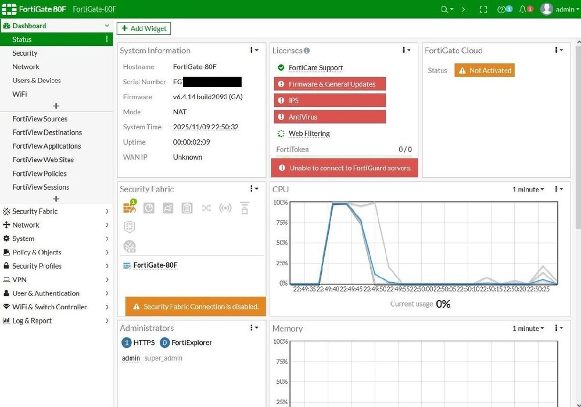Toggle fullscreen mode icon
This screenshot has width=581, height=407.
(483, 9)
